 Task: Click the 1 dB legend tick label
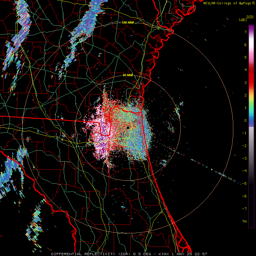[x=245, y=108]
